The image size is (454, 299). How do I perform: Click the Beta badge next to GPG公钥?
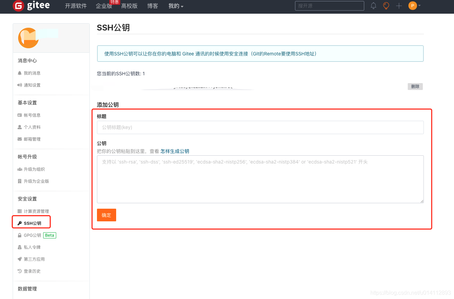50,235
